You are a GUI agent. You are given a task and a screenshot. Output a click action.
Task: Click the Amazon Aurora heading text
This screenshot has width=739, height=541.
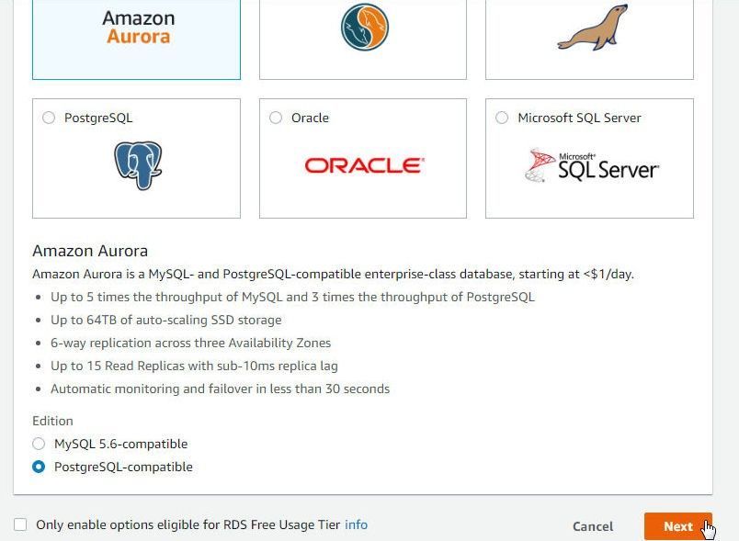pos(90,251)
